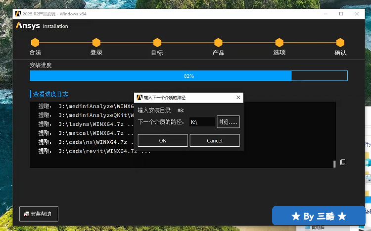The height and width of the screenshot is (231, 371).
Task: Select the 选项 step hexagon
Action: 279,43
